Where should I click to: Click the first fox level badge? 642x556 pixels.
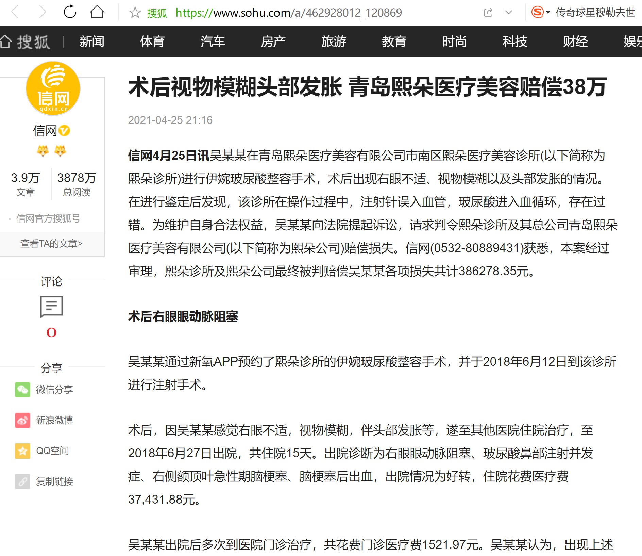point(43,150)
